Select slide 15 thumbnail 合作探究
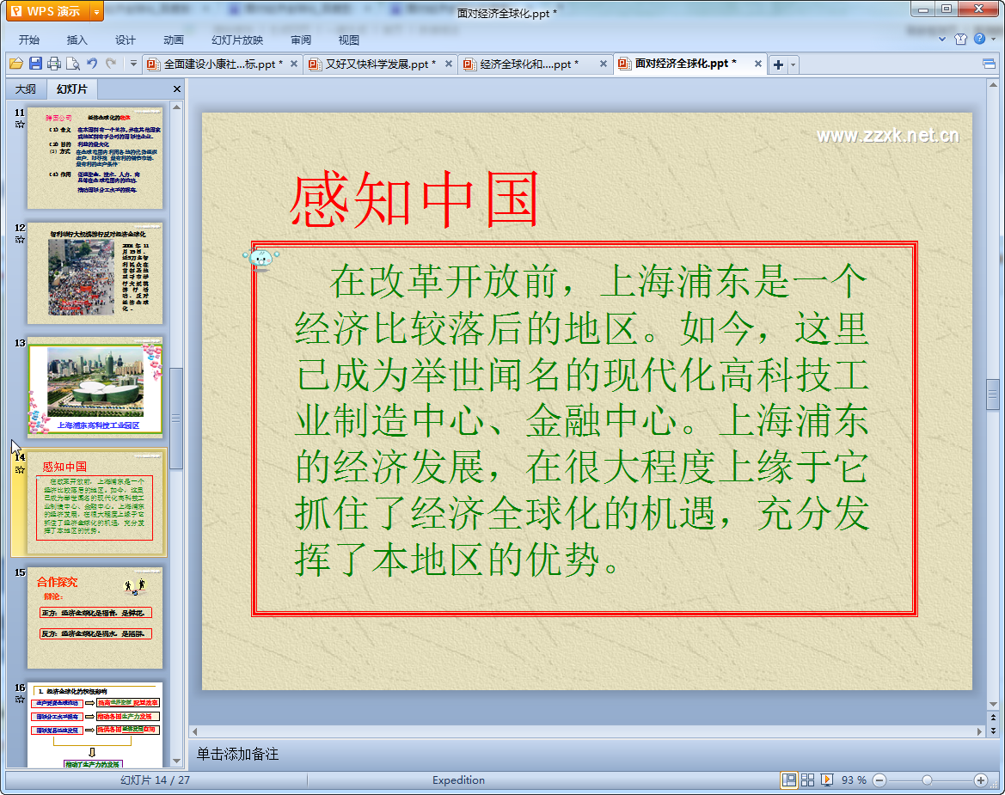Image resolution: width=1005 pixels, height=795 pixels. click(95, 618)
